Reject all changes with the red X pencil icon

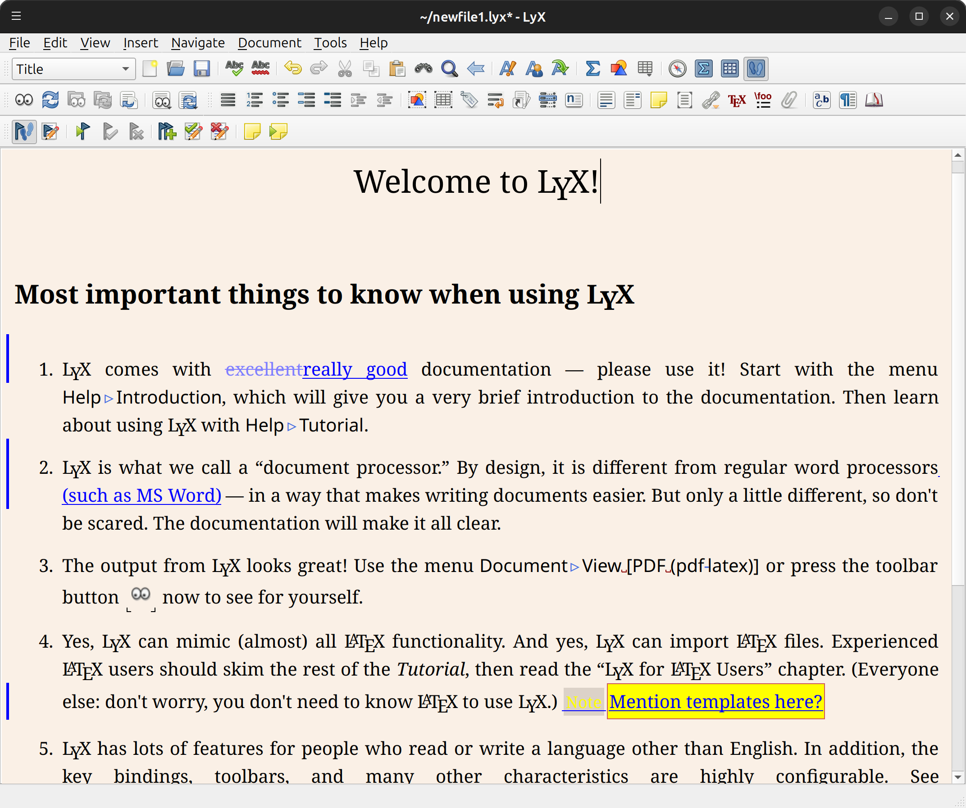(x=219, y=132)
